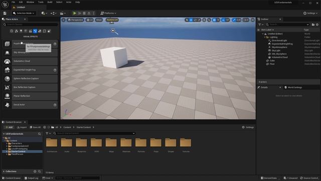This screenshot has width=321, height=181.
Task: Open help for Exponential Height Fog
Action: [x=55, y=70]
